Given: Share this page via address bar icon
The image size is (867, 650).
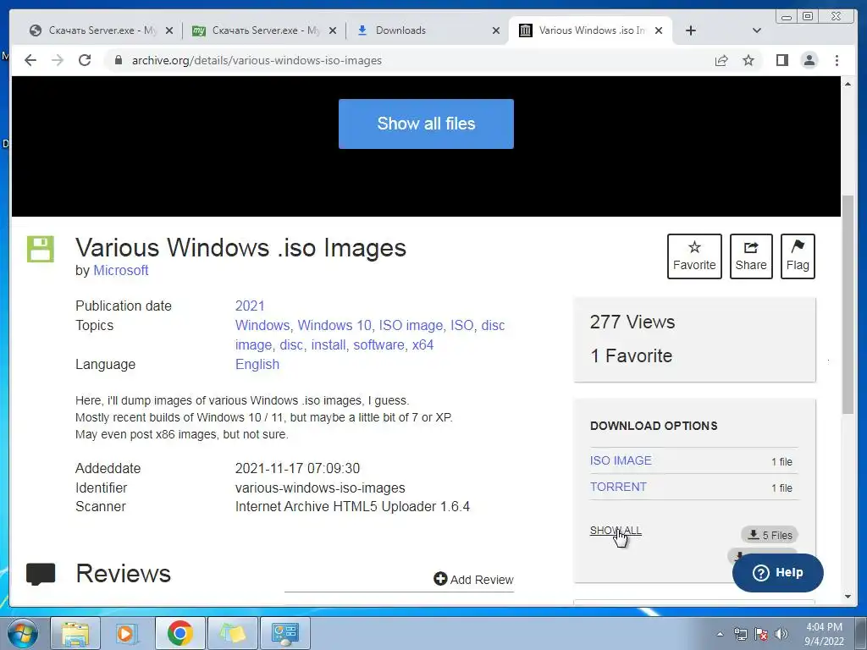Looking at the screenshot, I should tap(721, 60).
